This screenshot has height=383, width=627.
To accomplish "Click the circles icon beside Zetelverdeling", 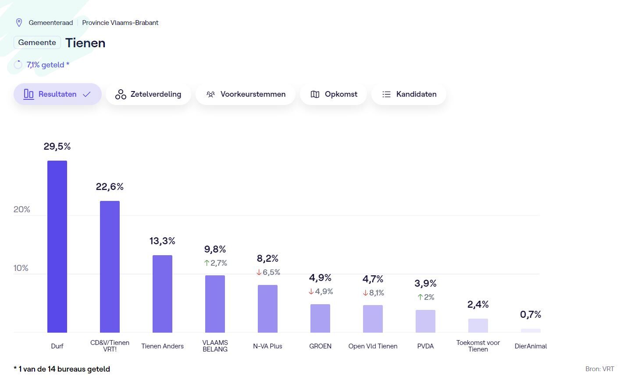I will (x=121, y=95).
